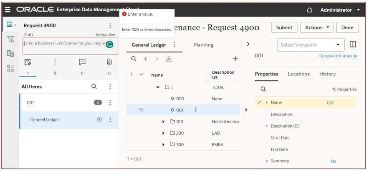Show request issues exclamation icon
This screenshot has width=369, height=171.
point(55,62)
